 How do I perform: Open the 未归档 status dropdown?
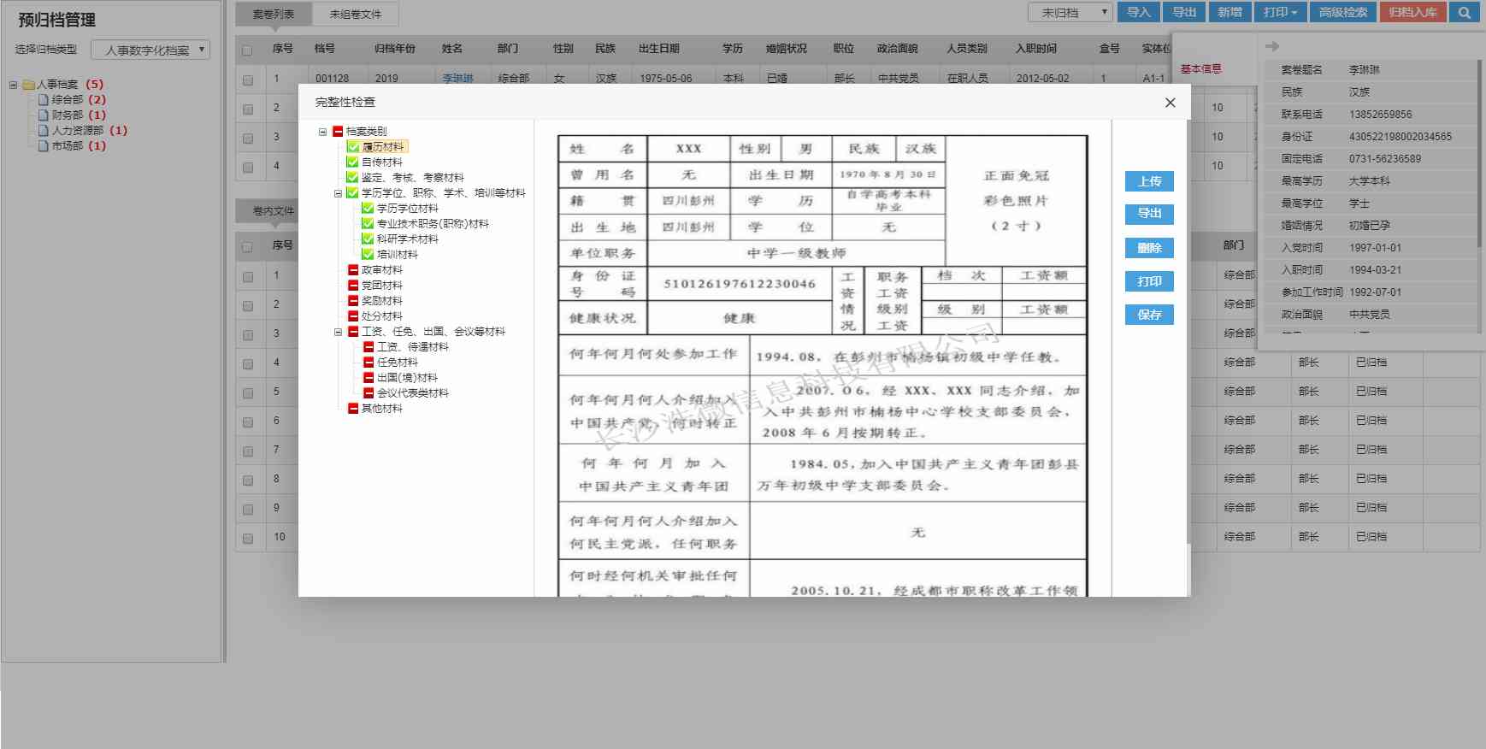point(1070,12)
